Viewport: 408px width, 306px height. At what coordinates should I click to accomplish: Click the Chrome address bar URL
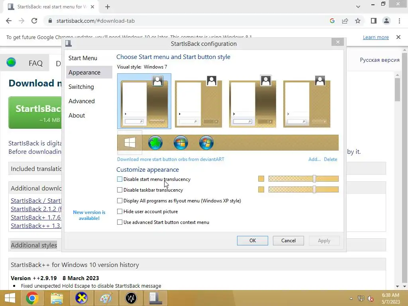click(x=96, y=21)
